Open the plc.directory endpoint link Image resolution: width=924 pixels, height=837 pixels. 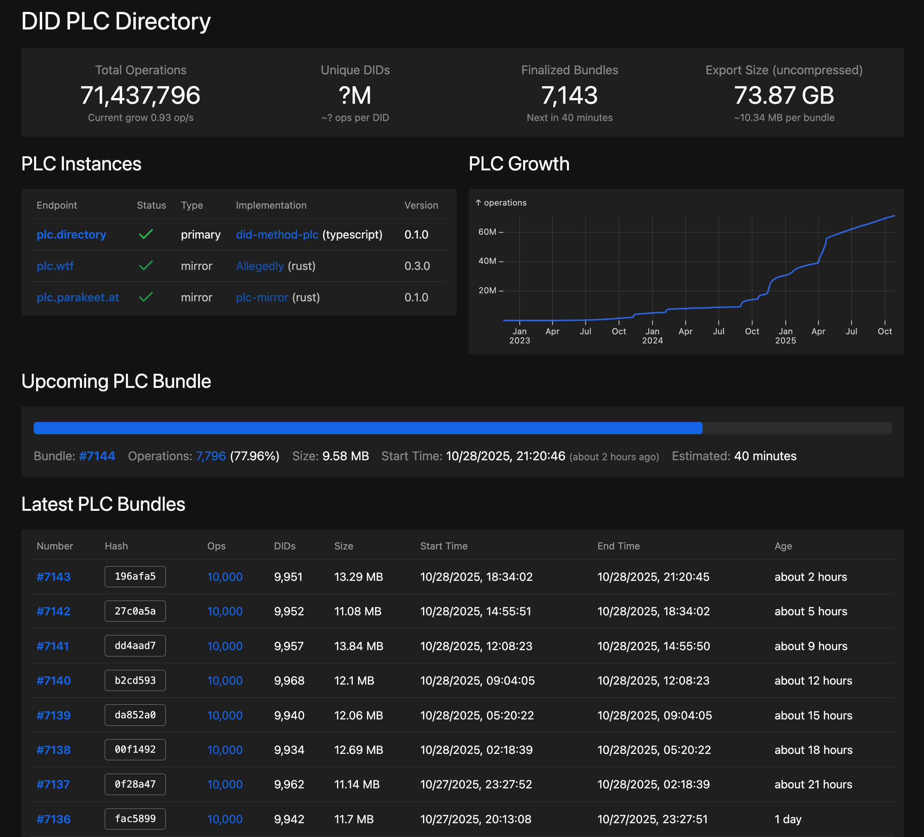(x=71, y=235)
